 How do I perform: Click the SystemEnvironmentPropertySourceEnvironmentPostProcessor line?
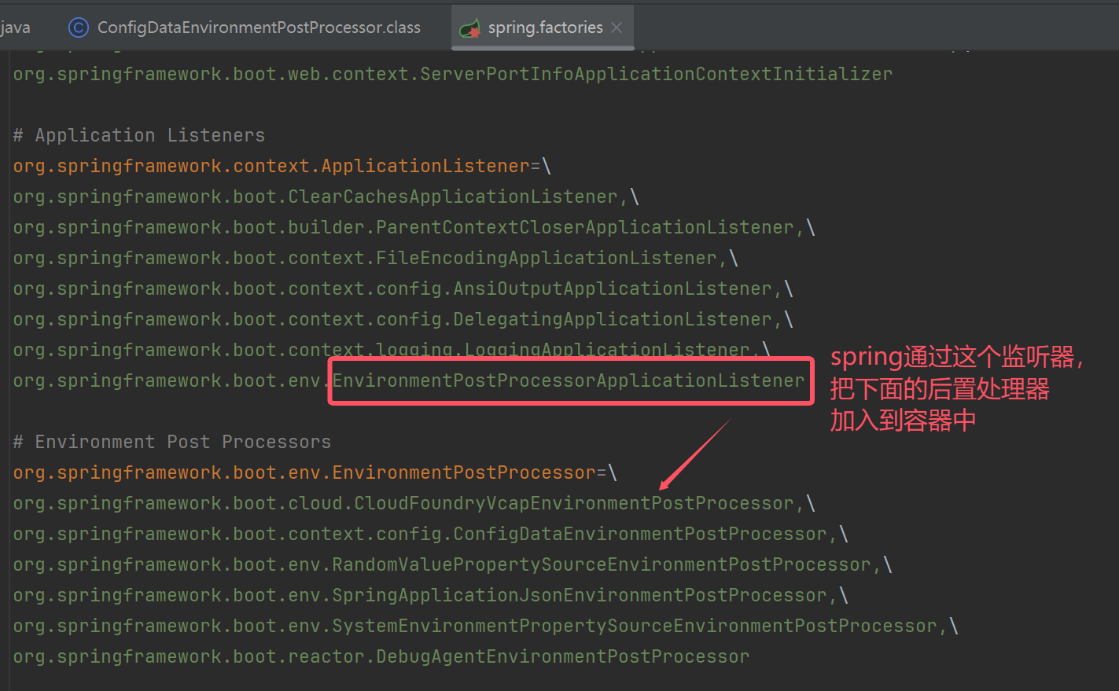[485, 626]
